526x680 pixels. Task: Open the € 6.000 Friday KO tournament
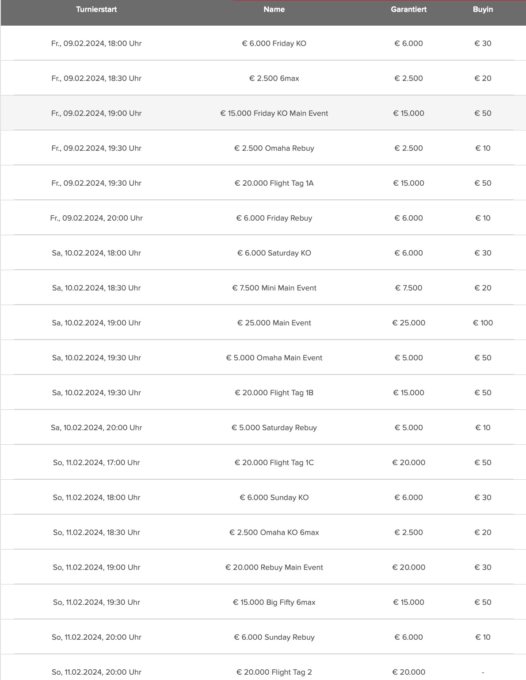click(x=274, y=43)
